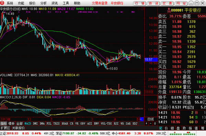Select the 模板 tab

[x=12, y=124]
